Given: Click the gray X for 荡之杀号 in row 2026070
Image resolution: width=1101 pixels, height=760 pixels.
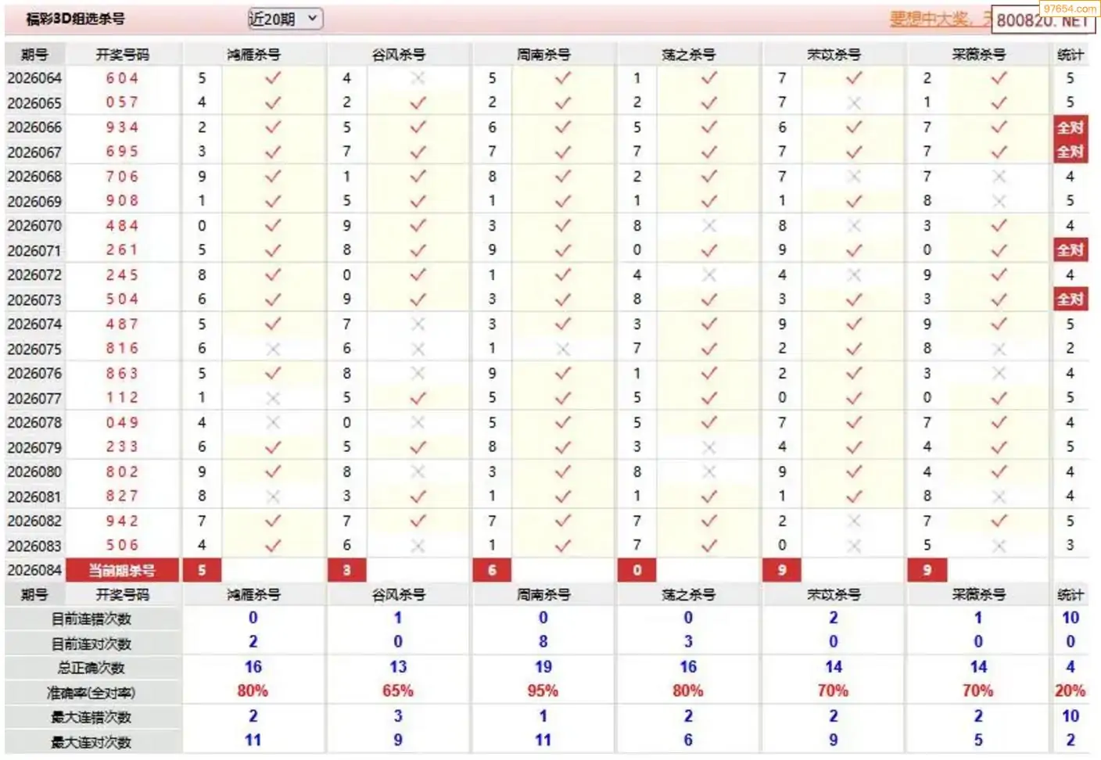Looking at the screenshot, I should [709, 226].
